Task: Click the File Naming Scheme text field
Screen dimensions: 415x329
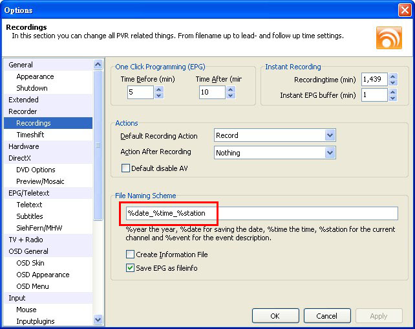Action: pos(259,214)
